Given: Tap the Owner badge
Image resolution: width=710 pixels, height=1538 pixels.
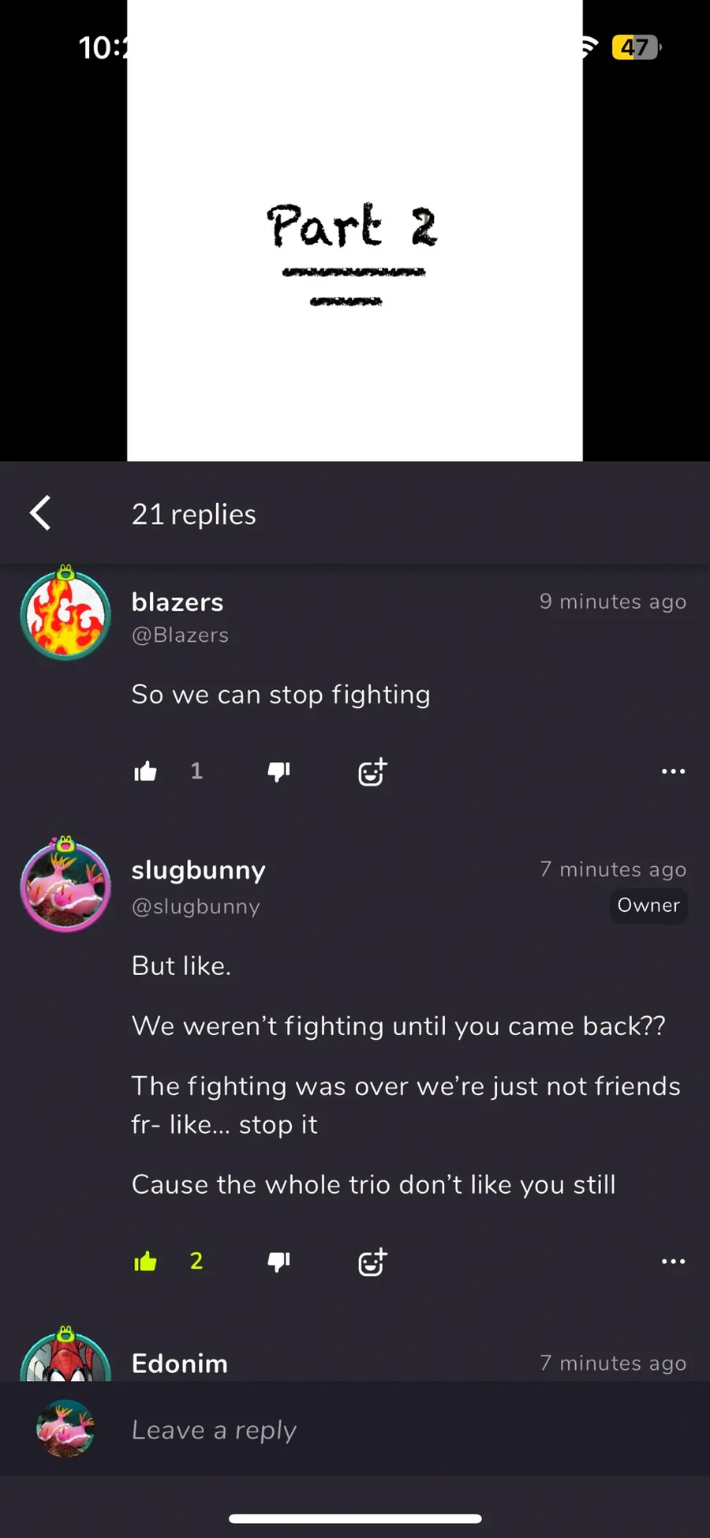Looking at the screenshot, I should click(x=648, y=906).
